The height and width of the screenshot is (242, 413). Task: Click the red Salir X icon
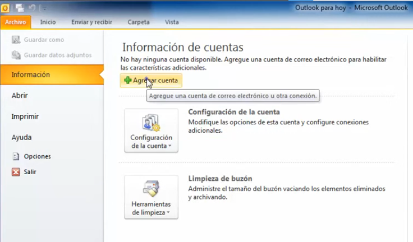16,172
